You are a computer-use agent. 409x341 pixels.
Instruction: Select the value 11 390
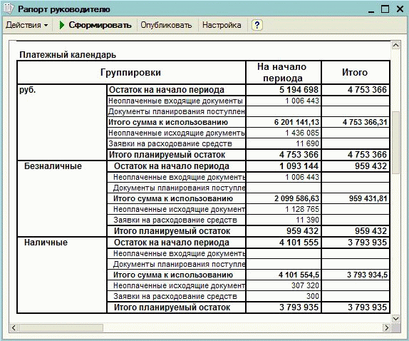click(307, 220)
